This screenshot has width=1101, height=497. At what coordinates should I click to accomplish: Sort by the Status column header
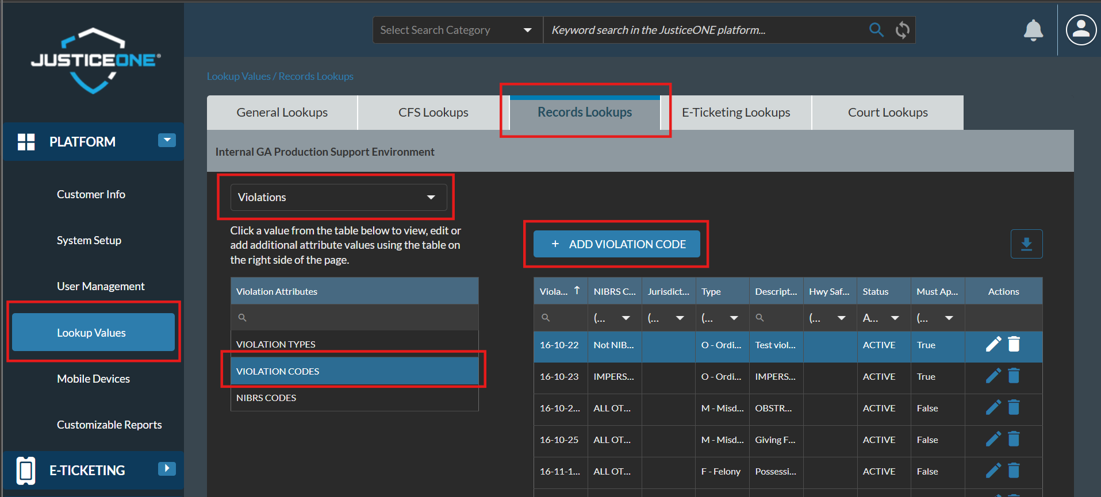point(884,291)
